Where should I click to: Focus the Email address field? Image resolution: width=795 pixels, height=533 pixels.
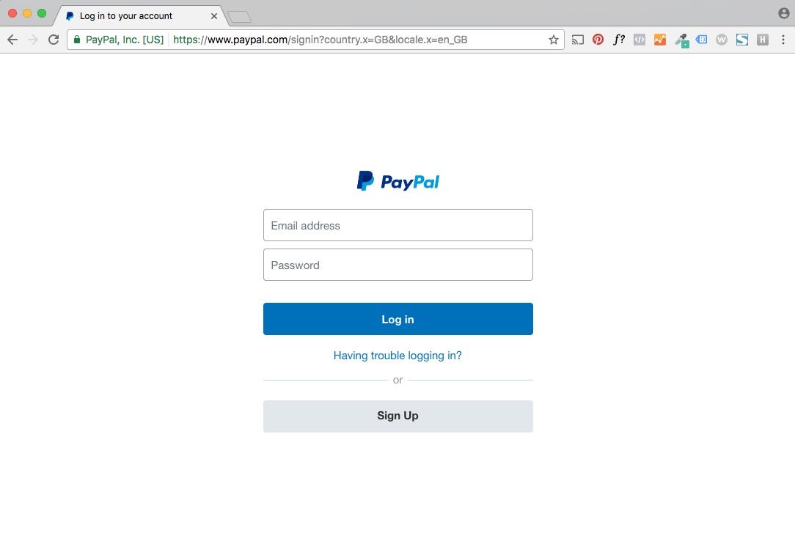(x=398, y=225)
